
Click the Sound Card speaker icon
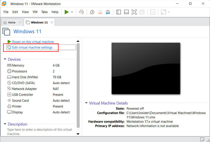(9, 100)
